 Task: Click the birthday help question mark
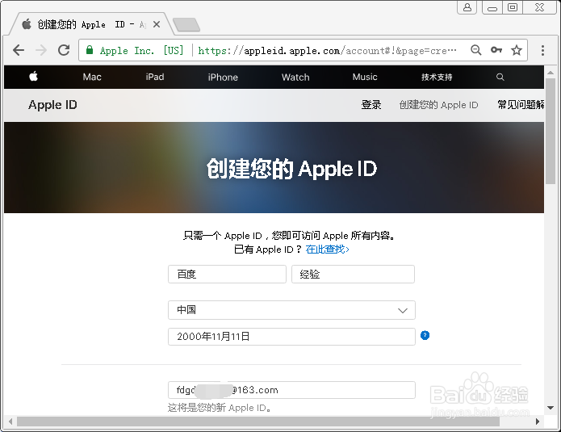click(425, 335)
